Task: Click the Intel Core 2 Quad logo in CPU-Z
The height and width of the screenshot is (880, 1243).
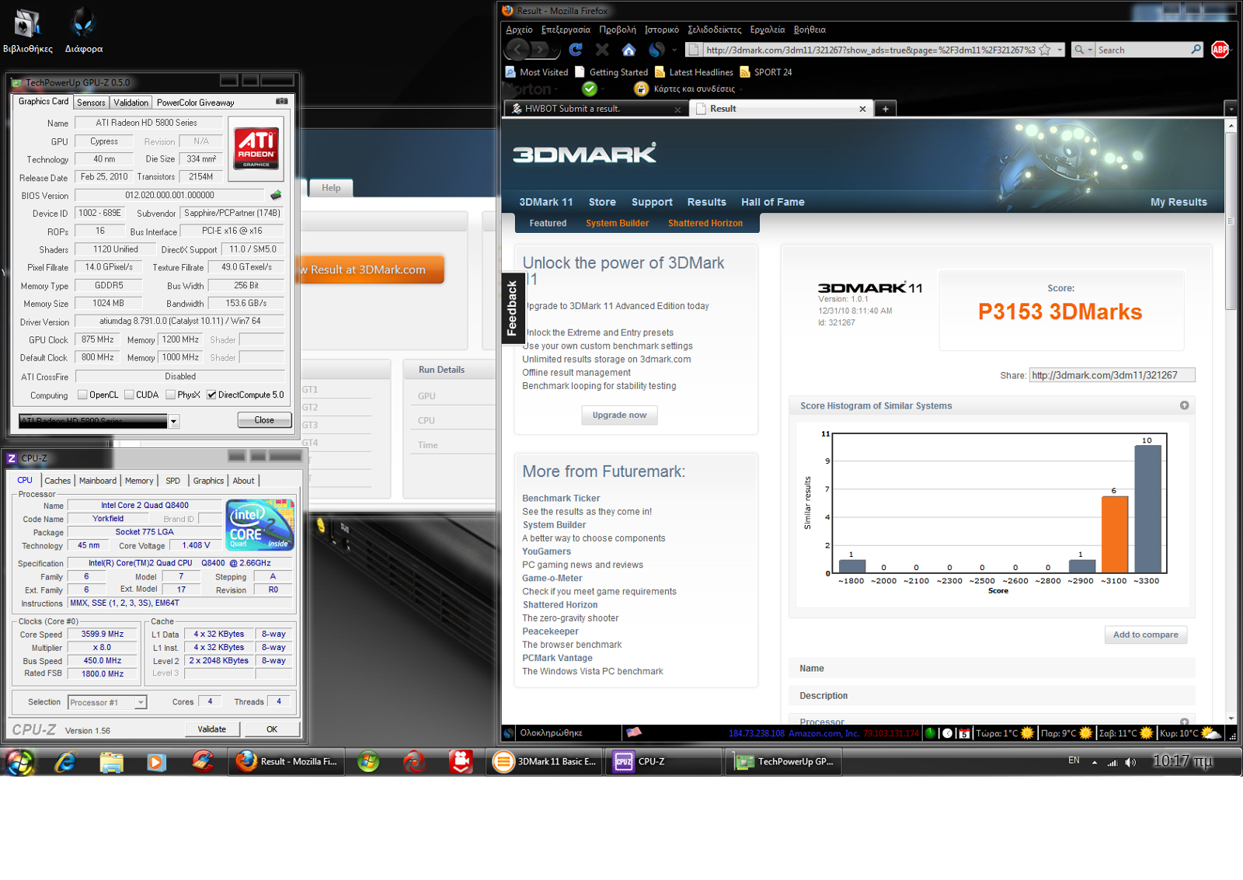Action: (x=260, y=525)
